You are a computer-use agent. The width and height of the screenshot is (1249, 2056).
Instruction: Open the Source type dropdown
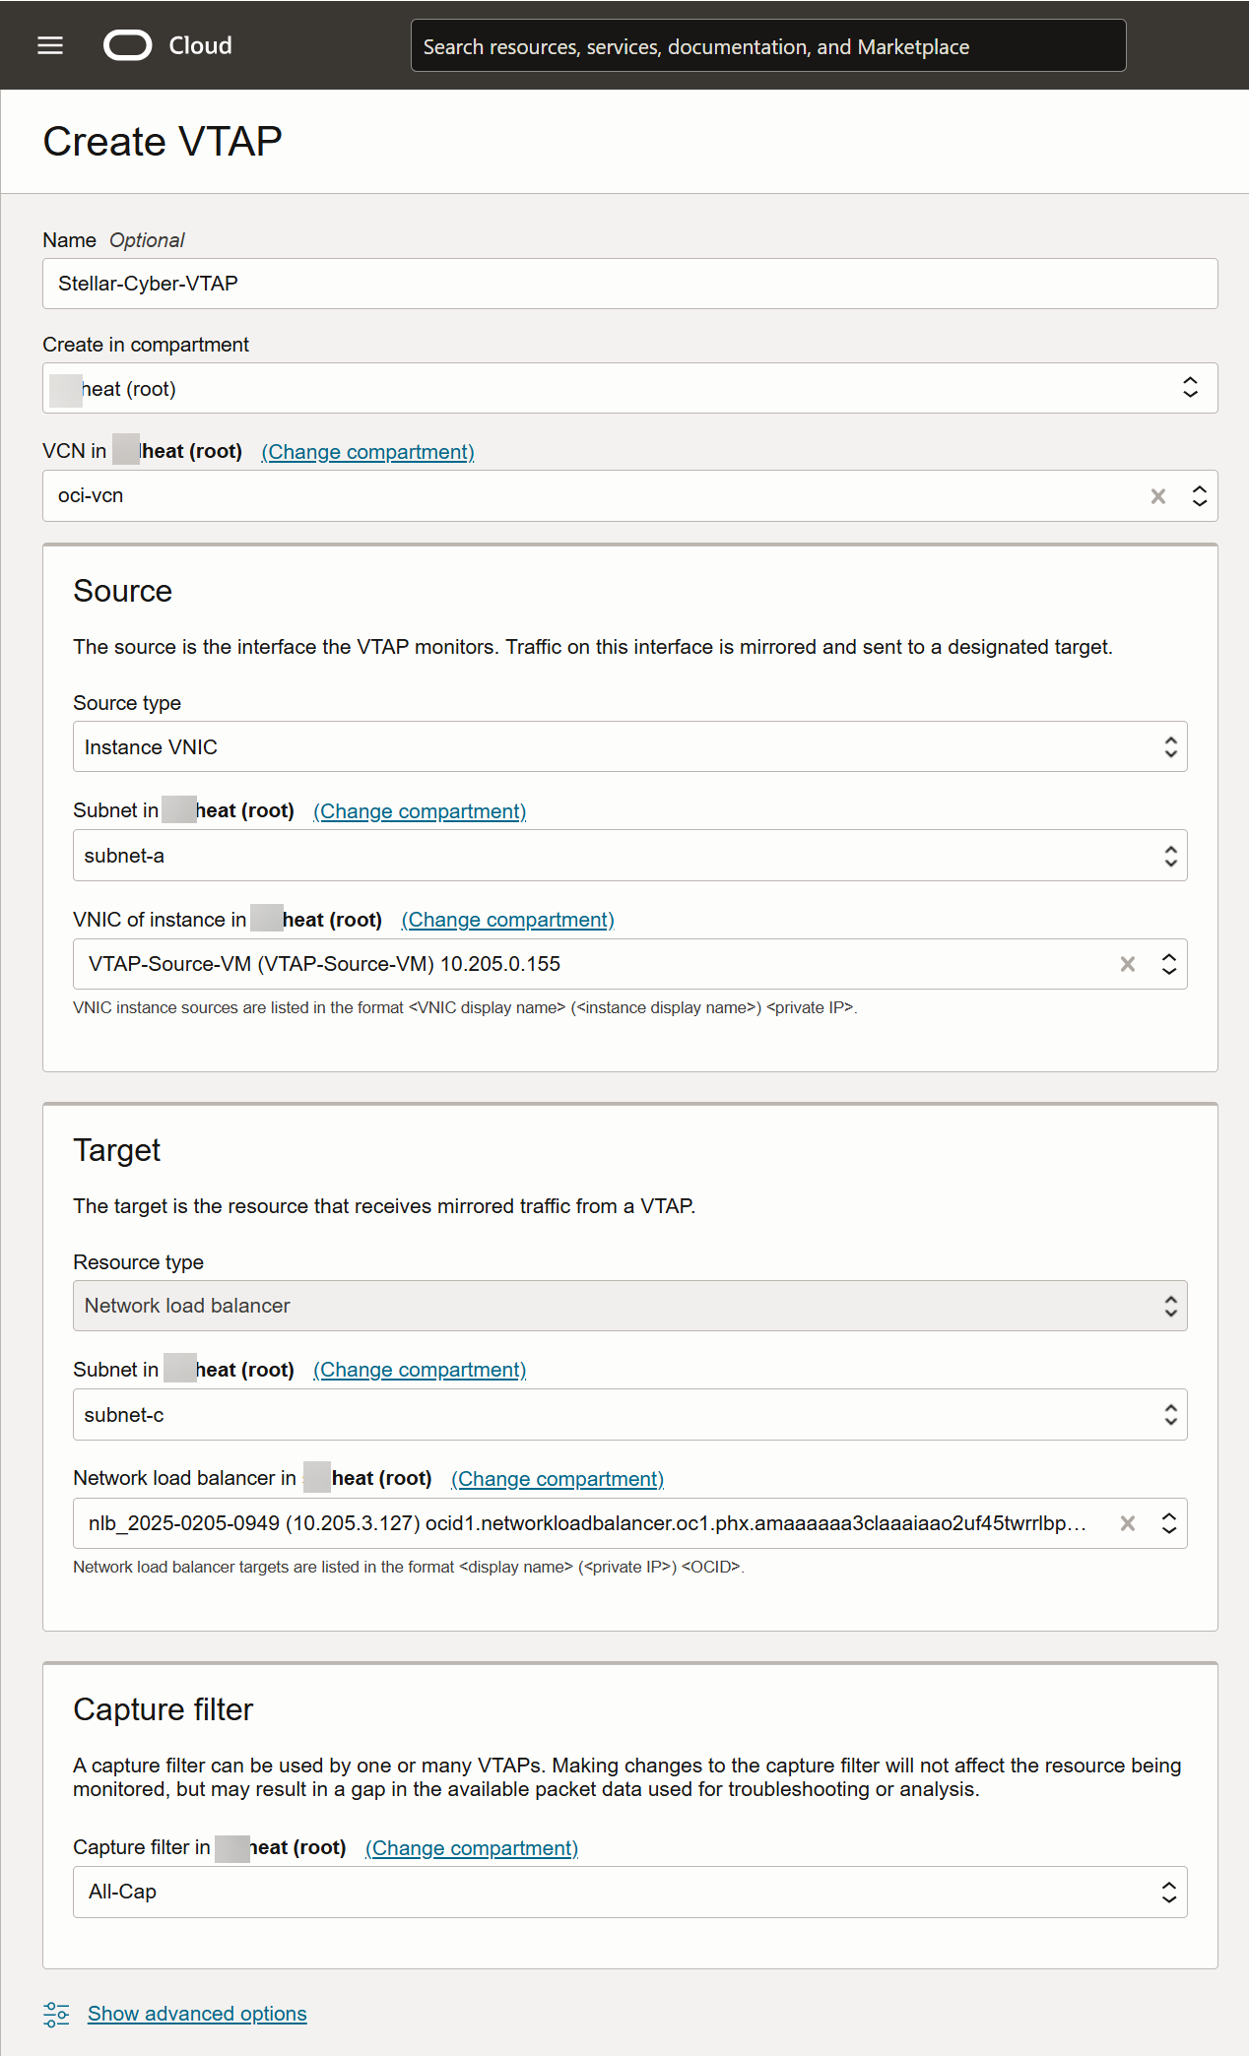pos(1170,747)
